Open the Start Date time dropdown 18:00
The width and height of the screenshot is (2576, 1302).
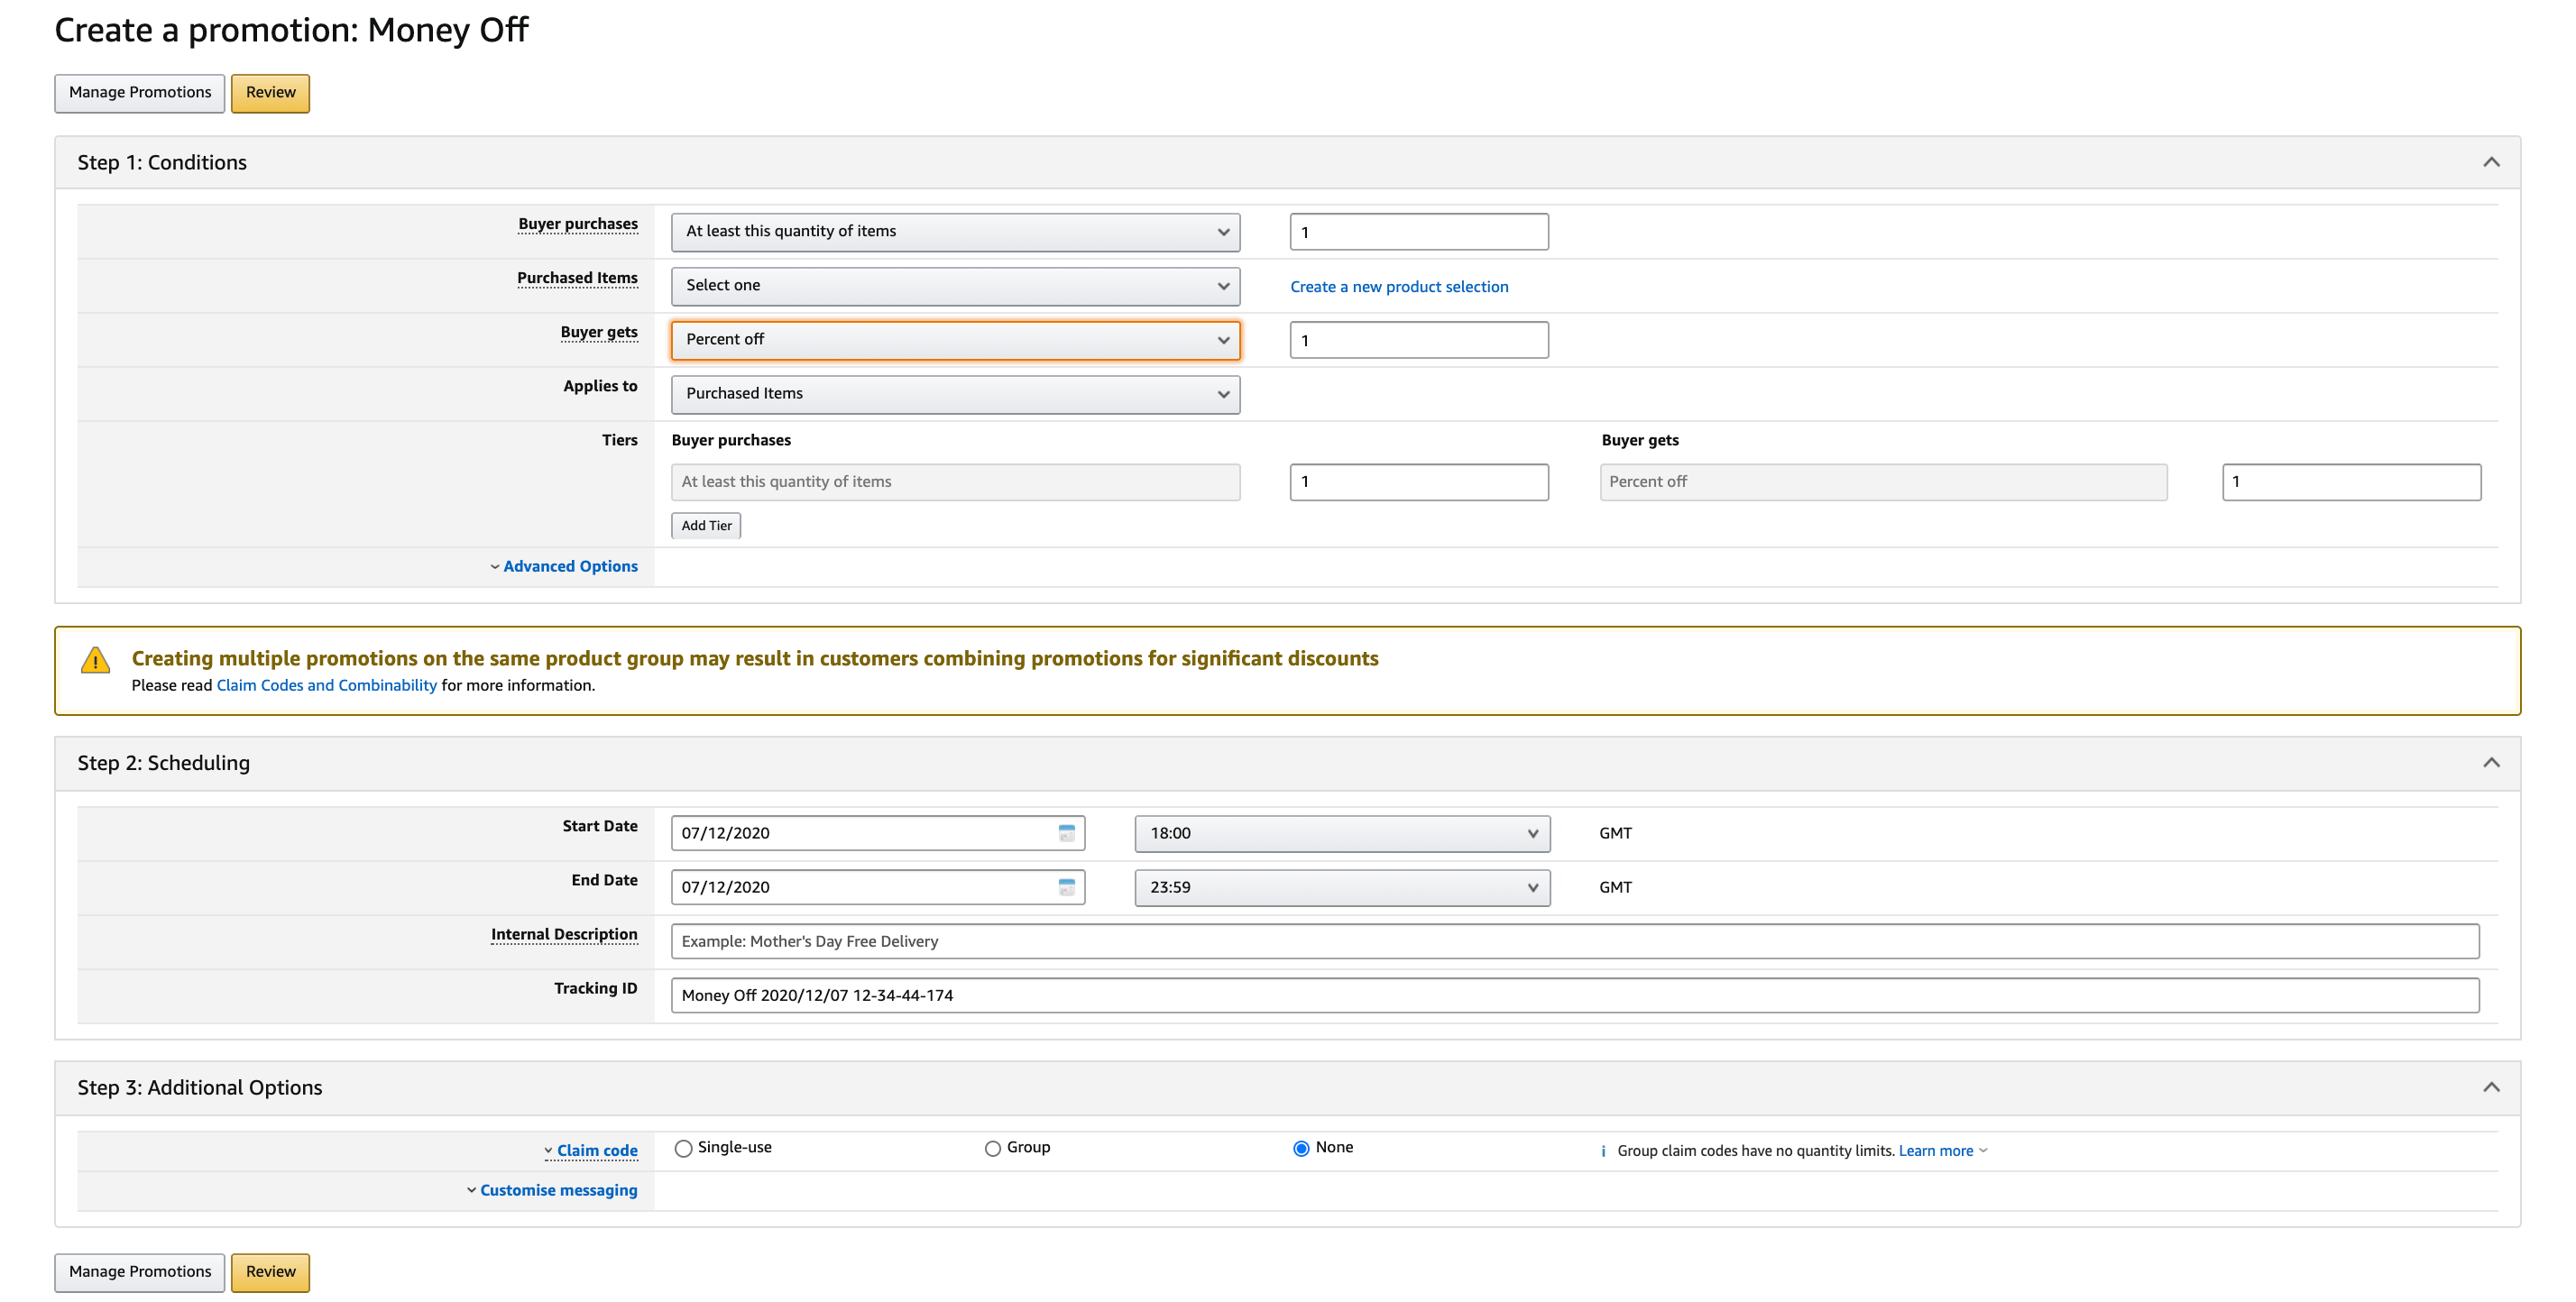1342,833
